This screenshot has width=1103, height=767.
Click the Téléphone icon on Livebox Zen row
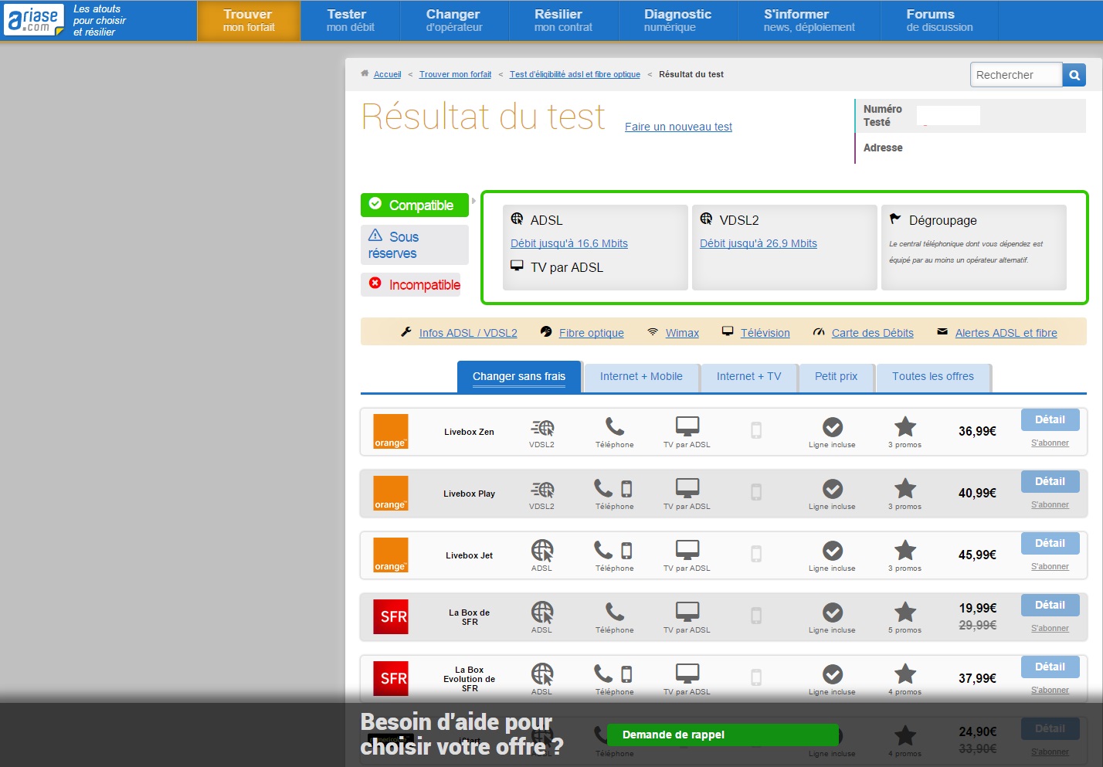coord(614,426)
